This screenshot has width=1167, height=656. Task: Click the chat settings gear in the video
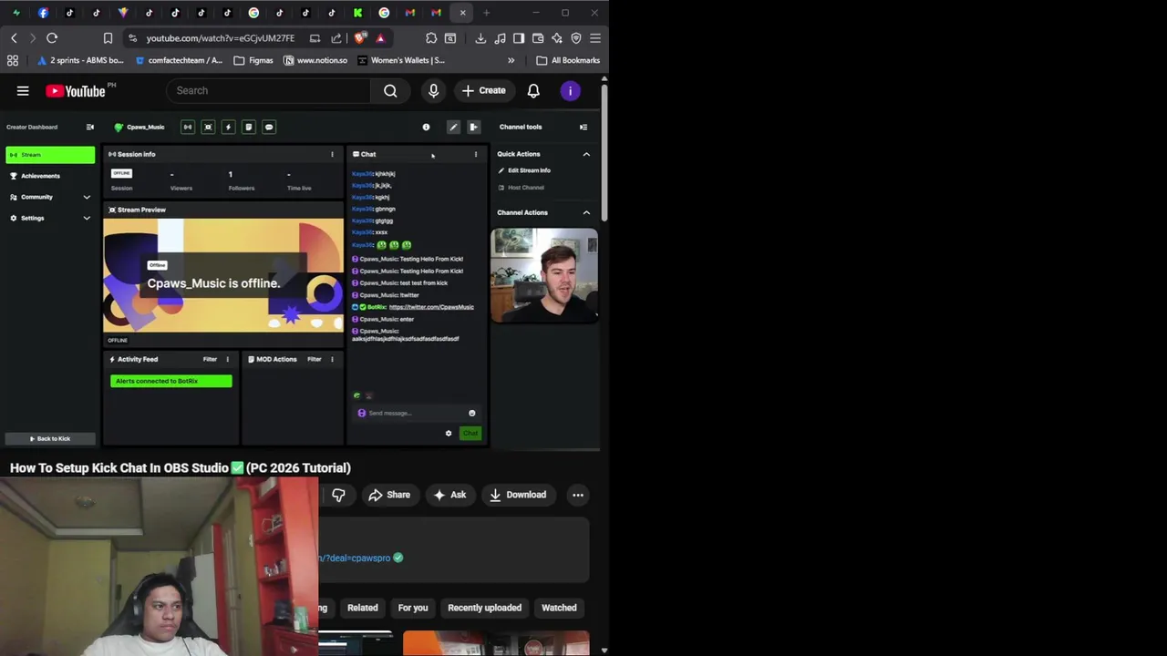click(449, 434)
